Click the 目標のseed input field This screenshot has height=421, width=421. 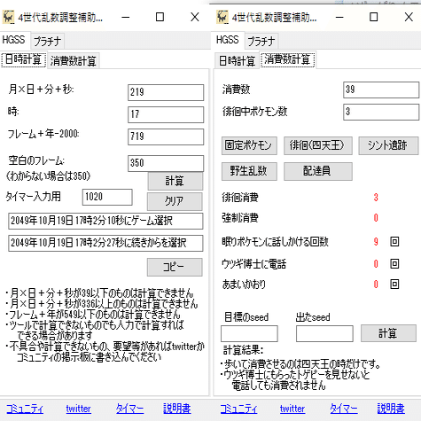249,334
